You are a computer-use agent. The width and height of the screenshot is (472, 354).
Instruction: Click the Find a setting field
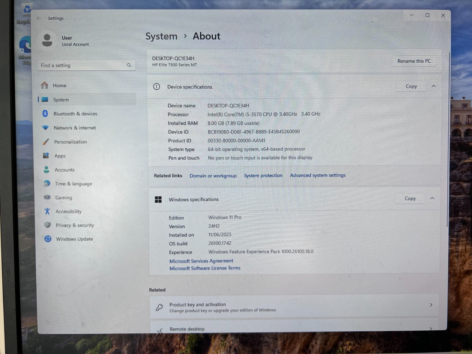[86, 65]
